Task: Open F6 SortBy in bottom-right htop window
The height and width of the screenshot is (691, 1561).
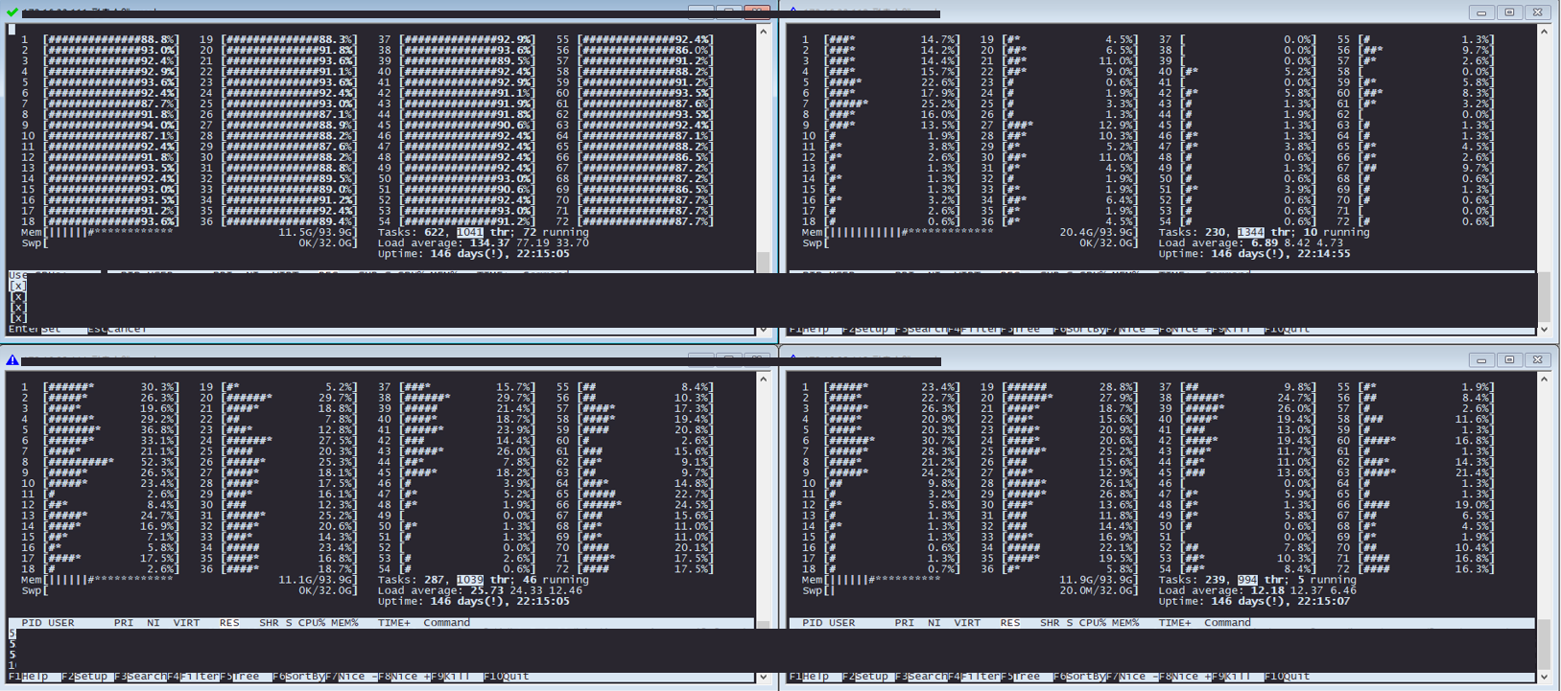Action: point(1080,677)
